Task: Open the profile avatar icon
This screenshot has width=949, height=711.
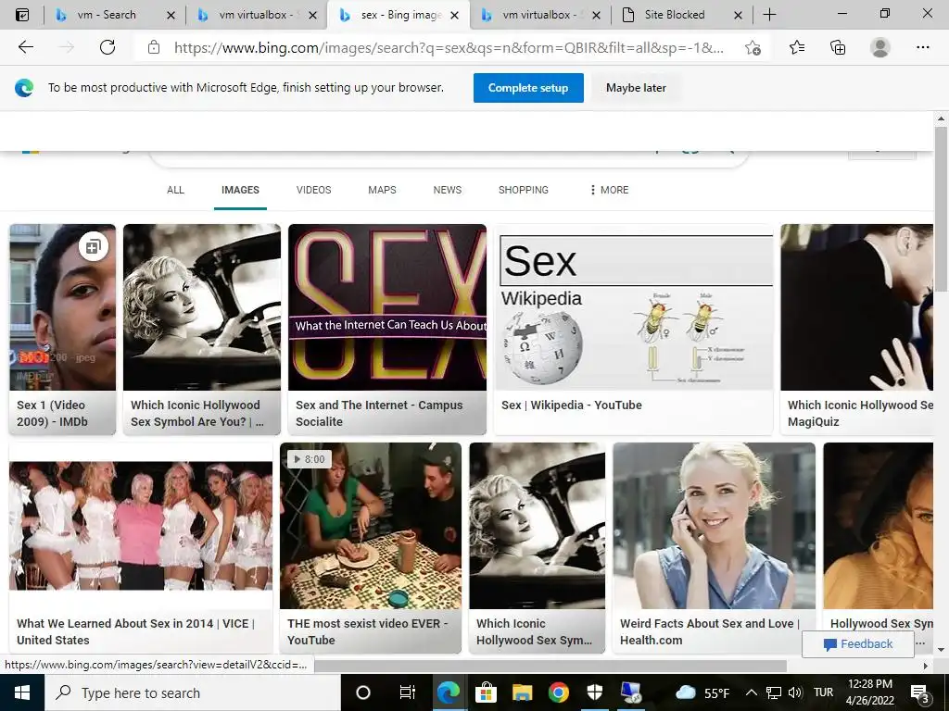Action: 880,47
